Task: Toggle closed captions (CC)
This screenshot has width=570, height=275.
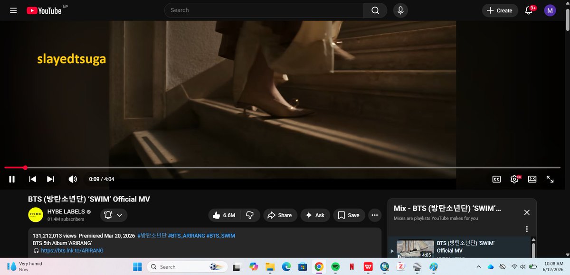Action: coord(496,179)
